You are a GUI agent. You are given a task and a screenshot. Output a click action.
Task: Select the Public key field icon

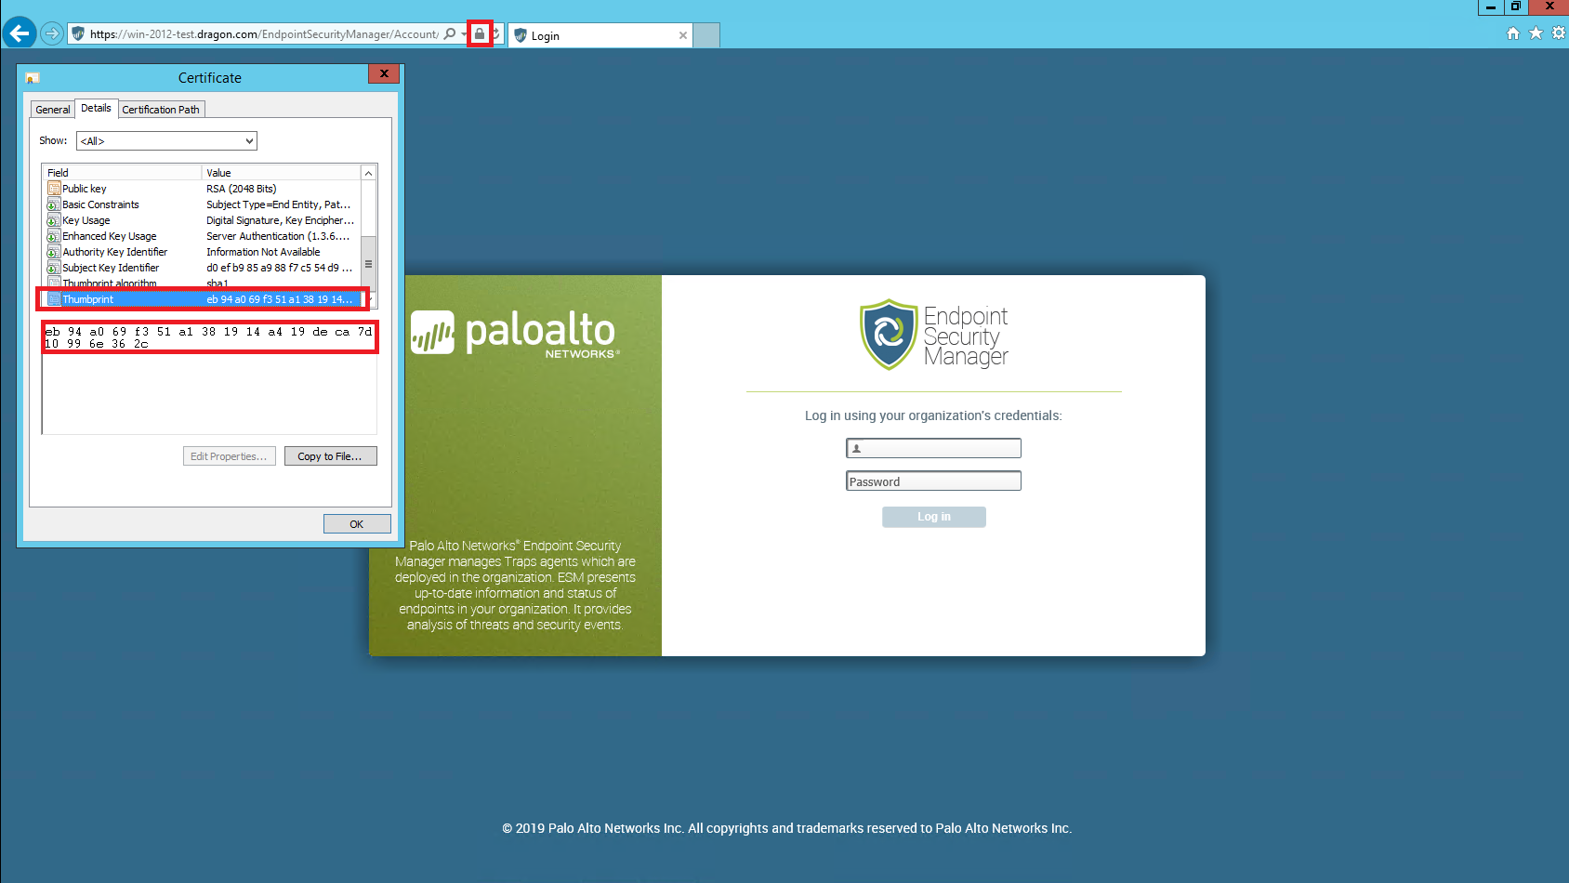pos(54,189)
